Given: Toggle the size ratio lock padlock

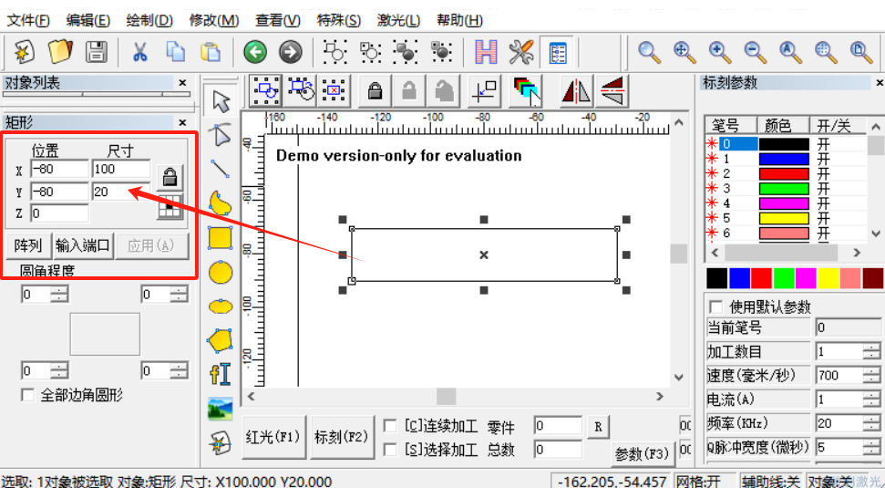Looking at the screenshot, I should [170, 177].
